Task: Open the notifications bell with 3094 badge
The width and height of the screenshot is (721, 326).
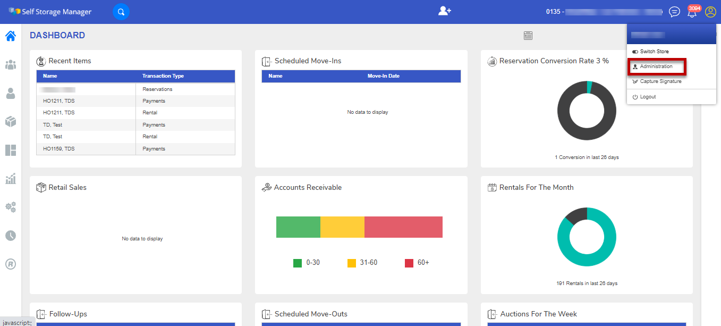Action: point(692,12)
